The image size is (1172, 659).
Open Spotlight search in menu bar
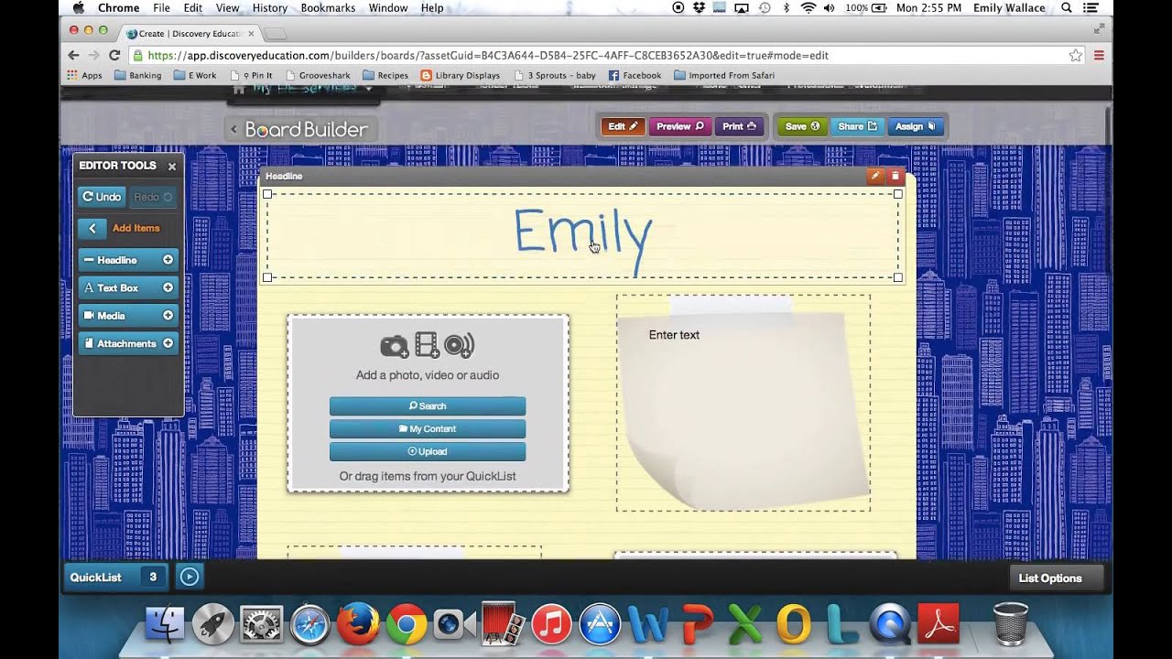tap(1067, 8)
